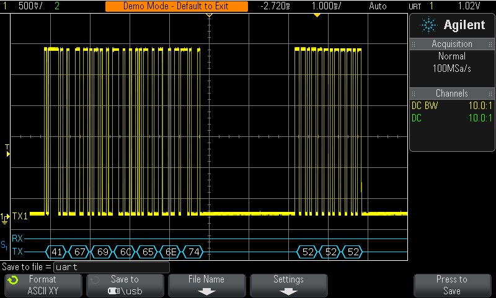This screenshot has width=496, height=298.
Task: Click the decoded byte 67 hex box
Action: tap(79, 252)
